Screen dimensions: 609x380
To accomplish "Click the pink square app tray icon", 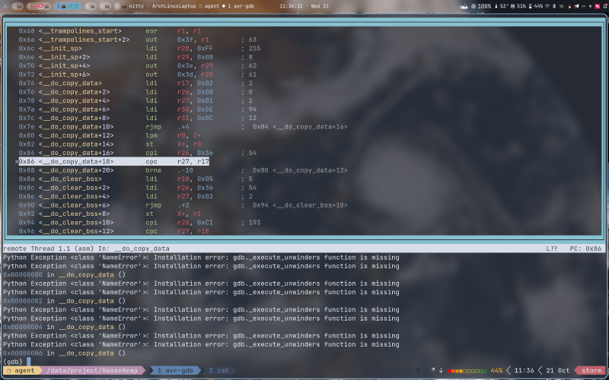I will 597,6.
